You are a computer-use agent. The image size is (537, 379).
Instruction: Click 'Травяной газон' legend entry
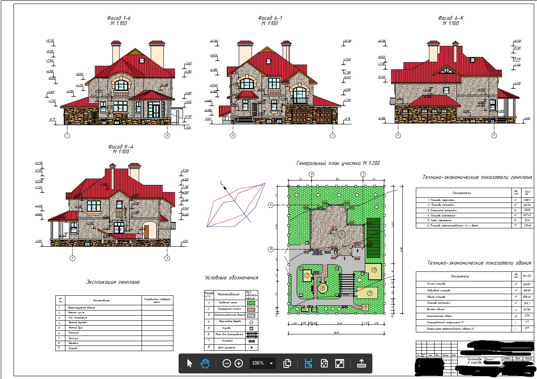pos(228,303)
